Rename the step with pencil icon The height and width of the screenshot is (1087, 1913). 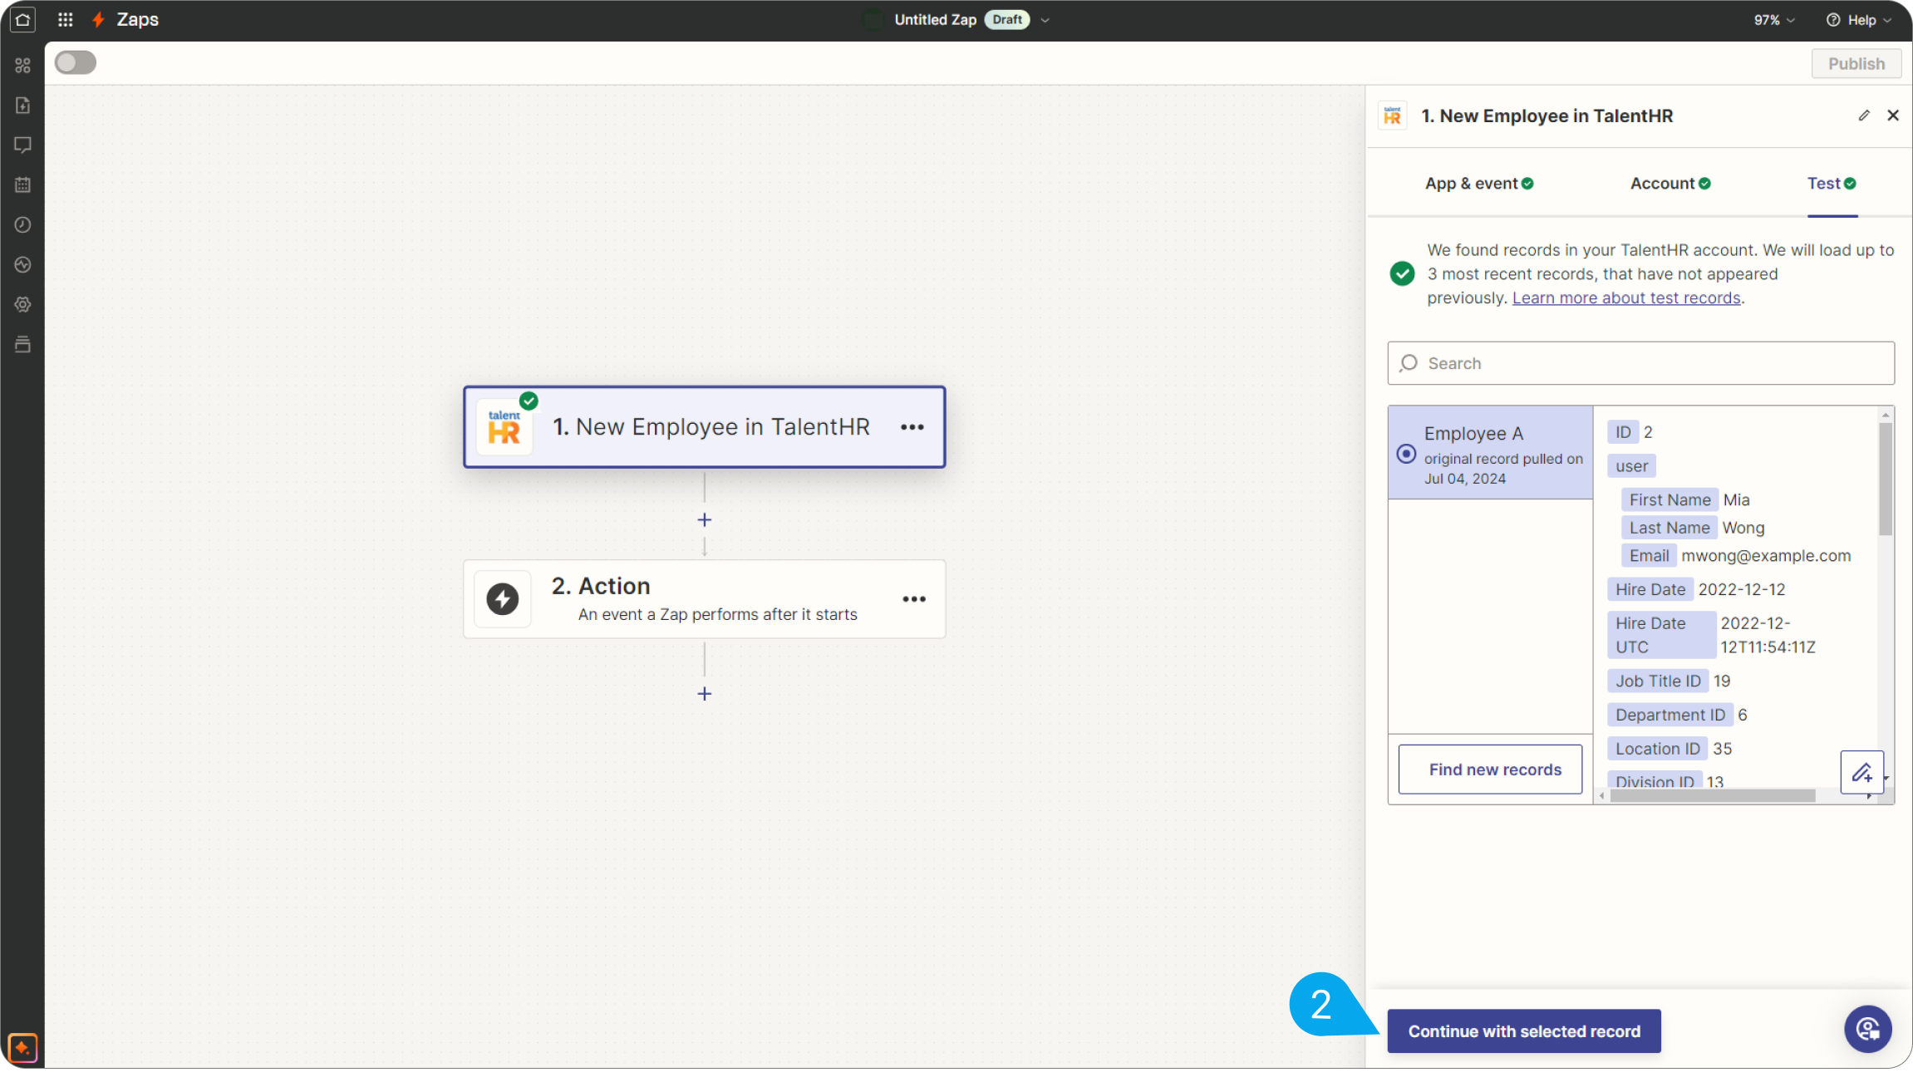tap(1863, 116)
